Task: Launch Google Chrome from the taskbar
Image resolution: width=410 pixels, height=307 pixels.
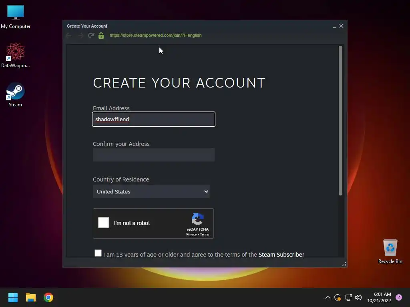Action: pos(48,297)
